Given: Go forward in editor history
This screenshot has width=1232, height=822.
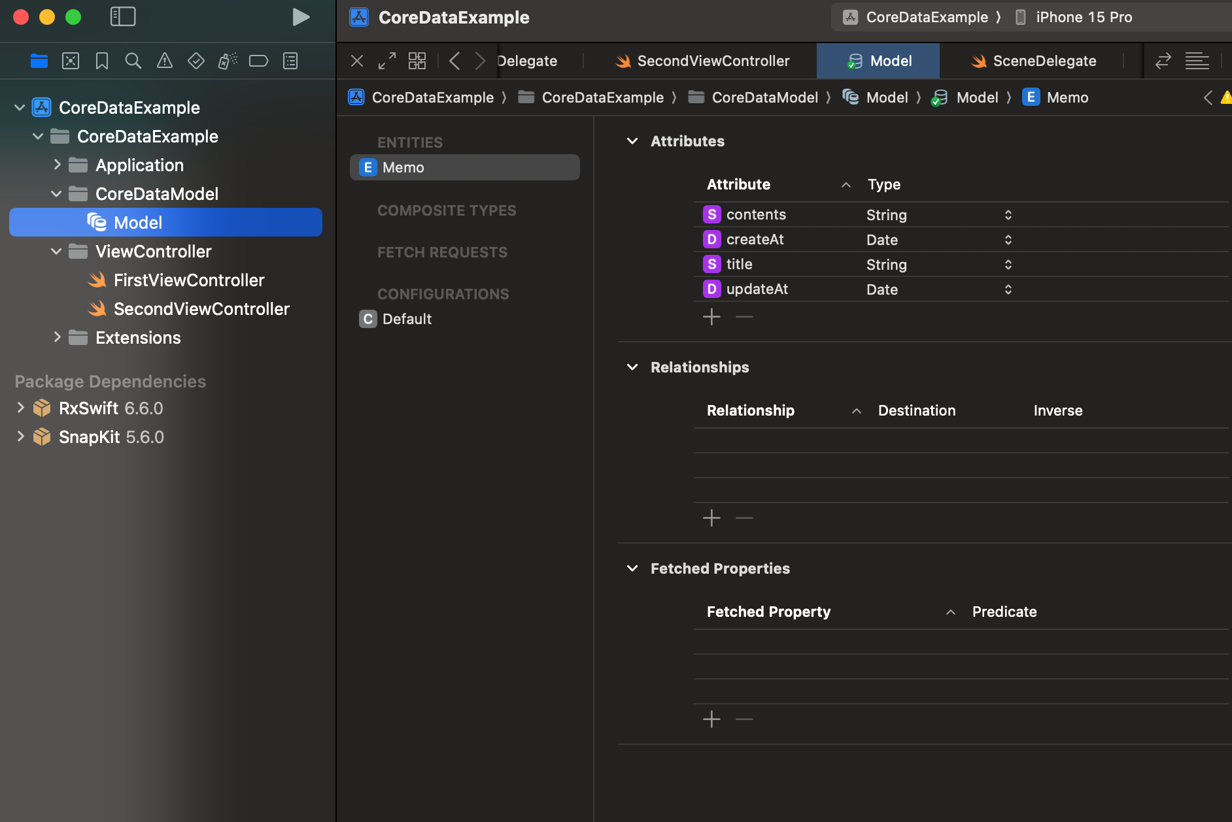Looking at the screenshot, I should pyautogui.click(x=480, y=61).
